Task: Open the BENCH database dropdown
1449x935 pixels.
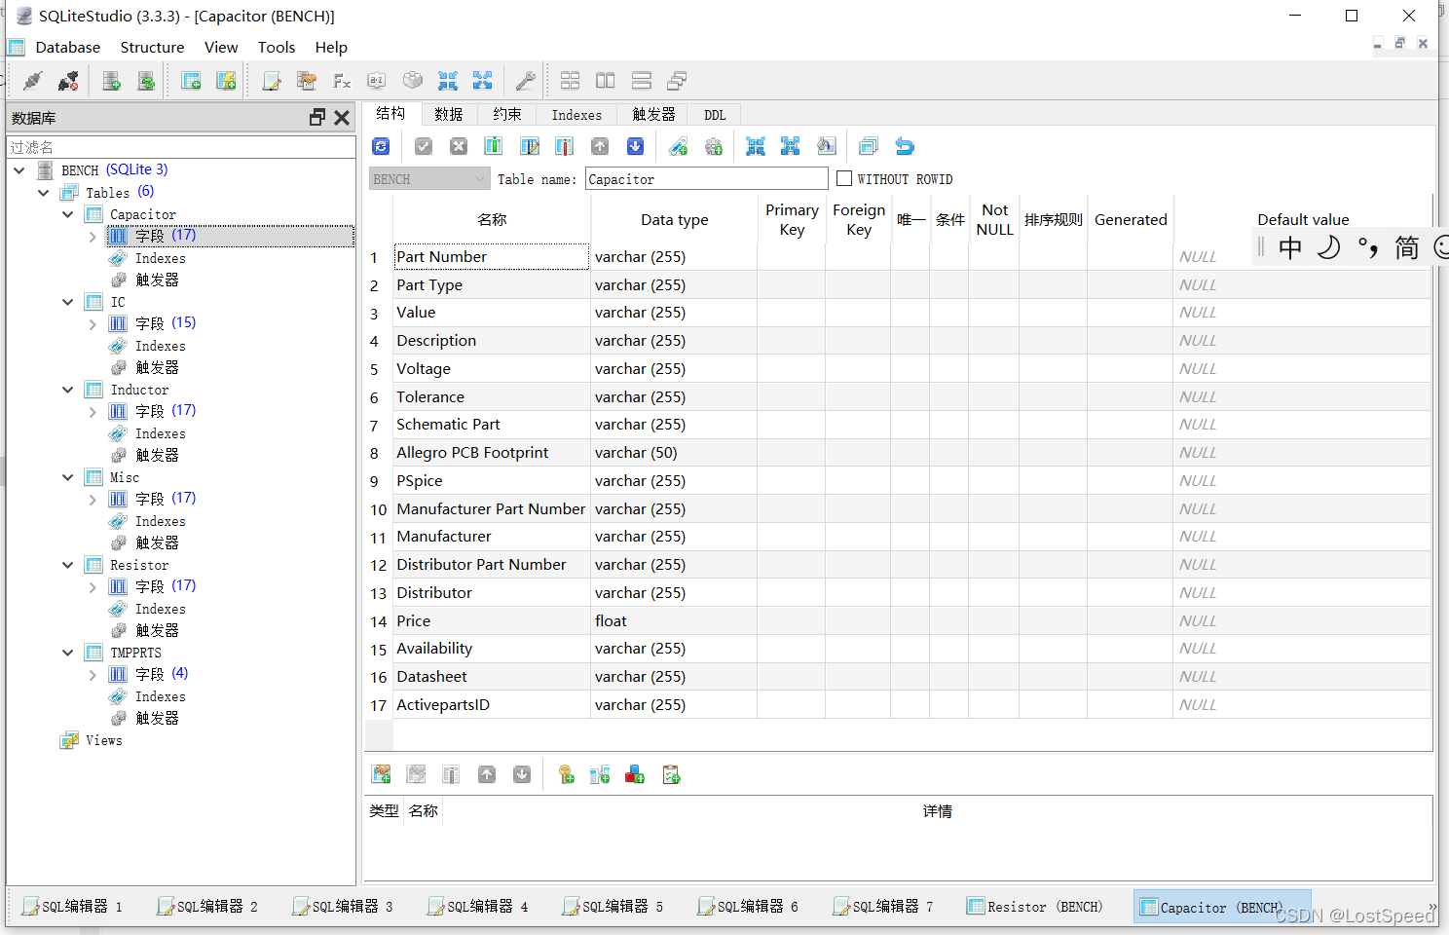Action: (x=429, y=179)
